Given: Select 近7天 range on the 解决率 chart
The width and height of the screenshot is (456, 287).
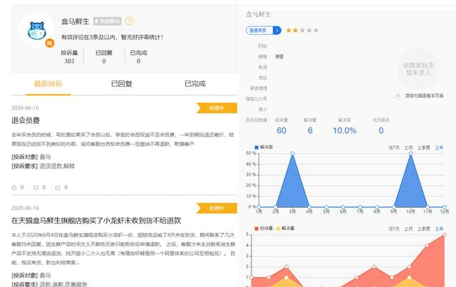Looking at the screenshot, I should (393, 147).
